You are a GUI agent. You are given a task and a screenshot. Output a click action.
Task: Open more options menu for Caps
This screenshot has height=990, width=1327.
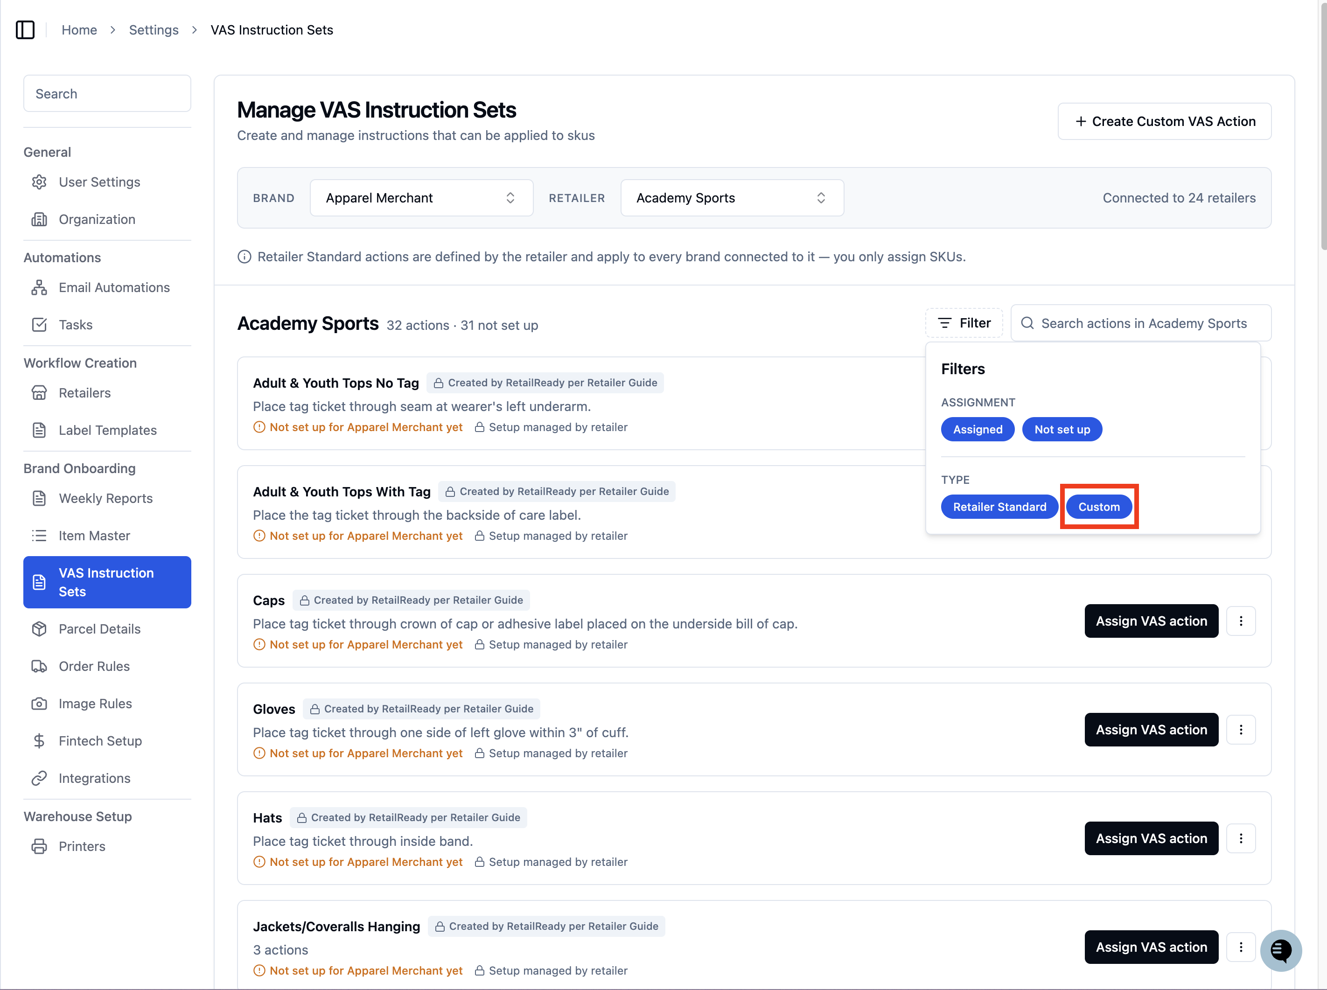click(x=1241, y=621)
